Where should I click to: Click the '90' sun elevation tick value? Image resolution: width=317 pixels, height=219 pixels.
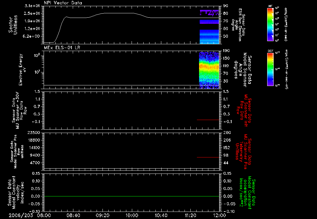[x=226, y=6]
